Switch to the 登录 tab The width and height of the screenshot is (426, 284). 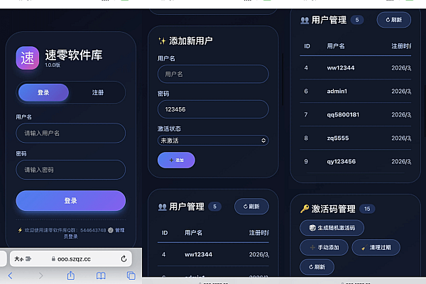(x=43, y=92)
